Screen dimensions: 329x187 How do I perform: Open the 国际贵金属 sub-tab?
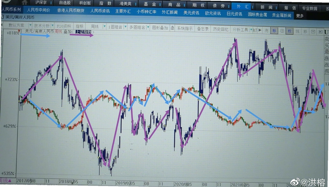(x=257, y=14)
